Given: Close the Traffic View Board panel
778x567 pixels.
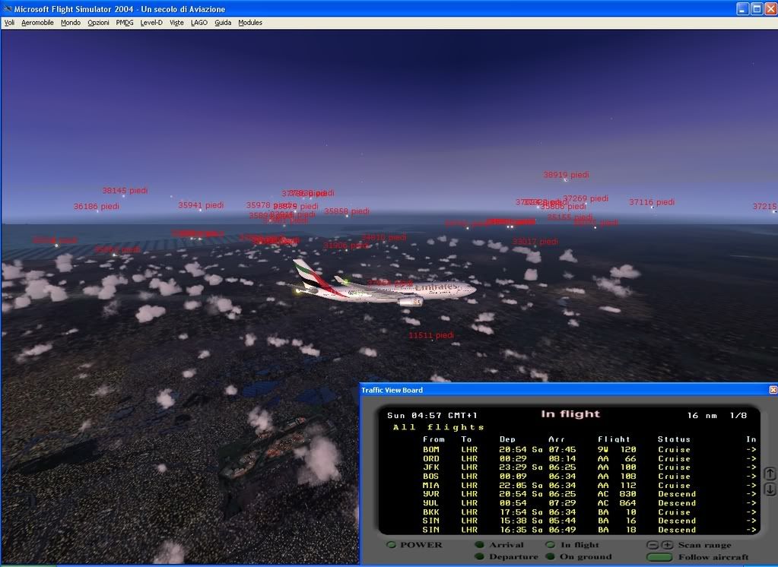Looking at the screenshot, I should [x=773, y=390].
